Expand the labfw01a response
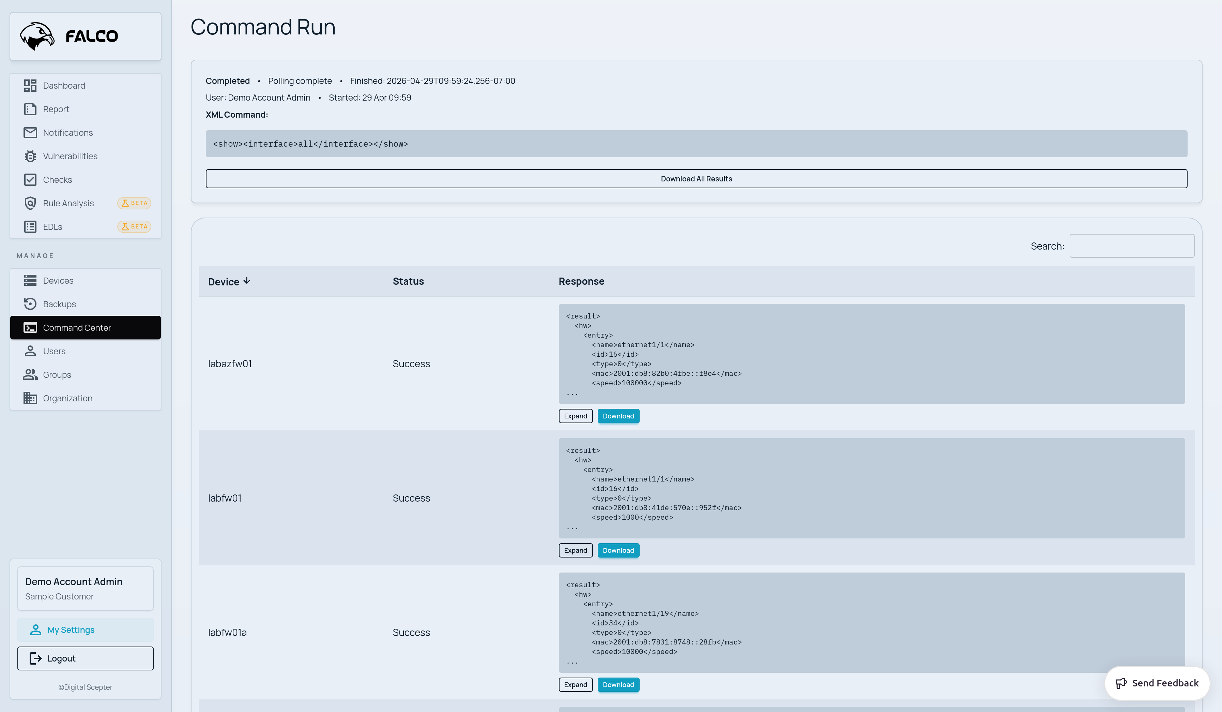Viewport: 1222px width, 712px height. tap(576, 685)
